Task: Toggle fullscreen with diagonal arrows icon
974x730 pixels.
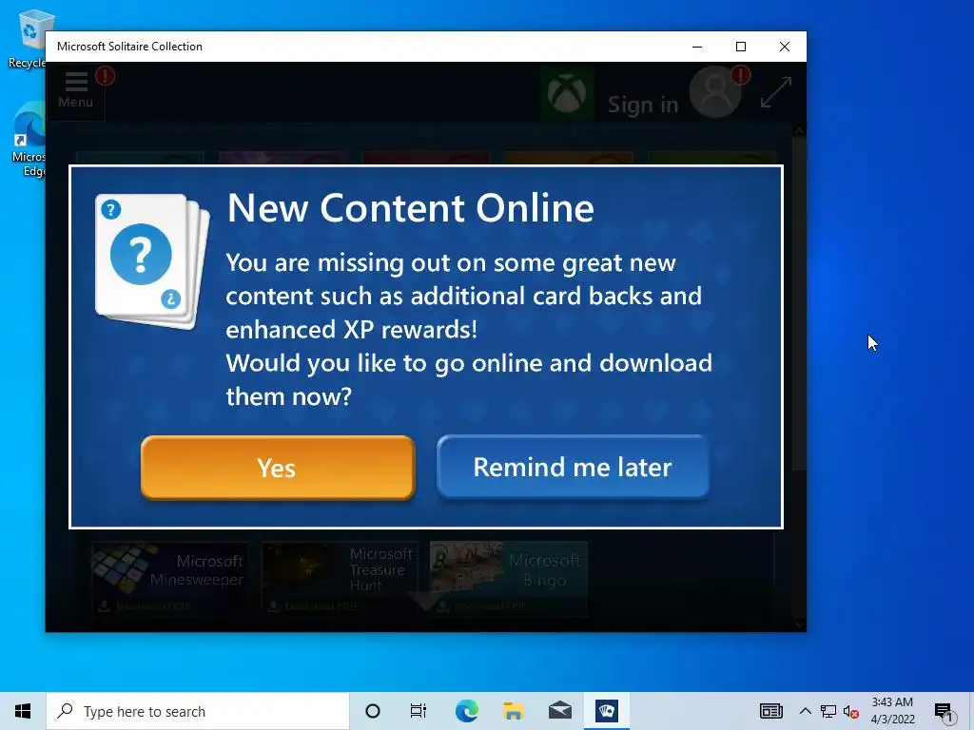Action: click(x=776, y=92)
